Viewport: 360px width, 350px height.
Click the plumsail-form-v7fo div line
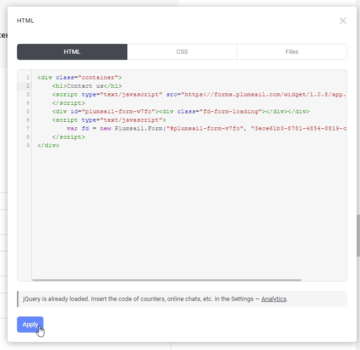pos(181,111)
